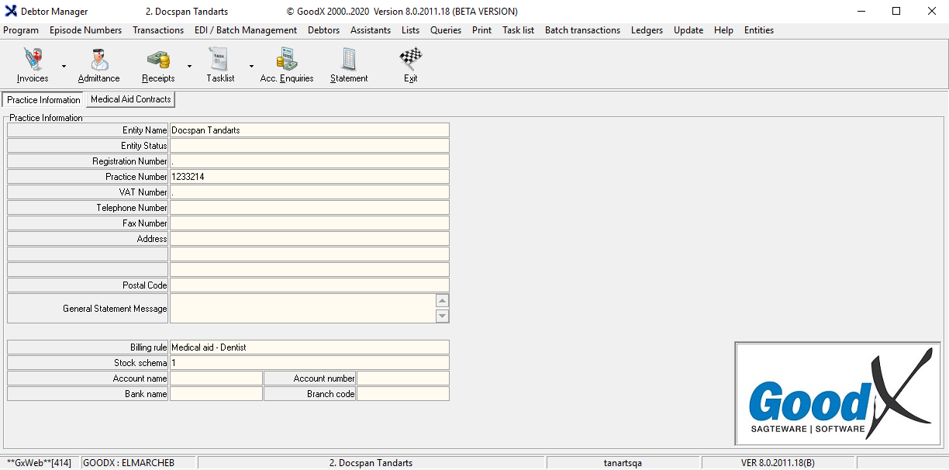
Task: Open the Debtors menu
Action: pyautogui.click(x=323, y=30)
